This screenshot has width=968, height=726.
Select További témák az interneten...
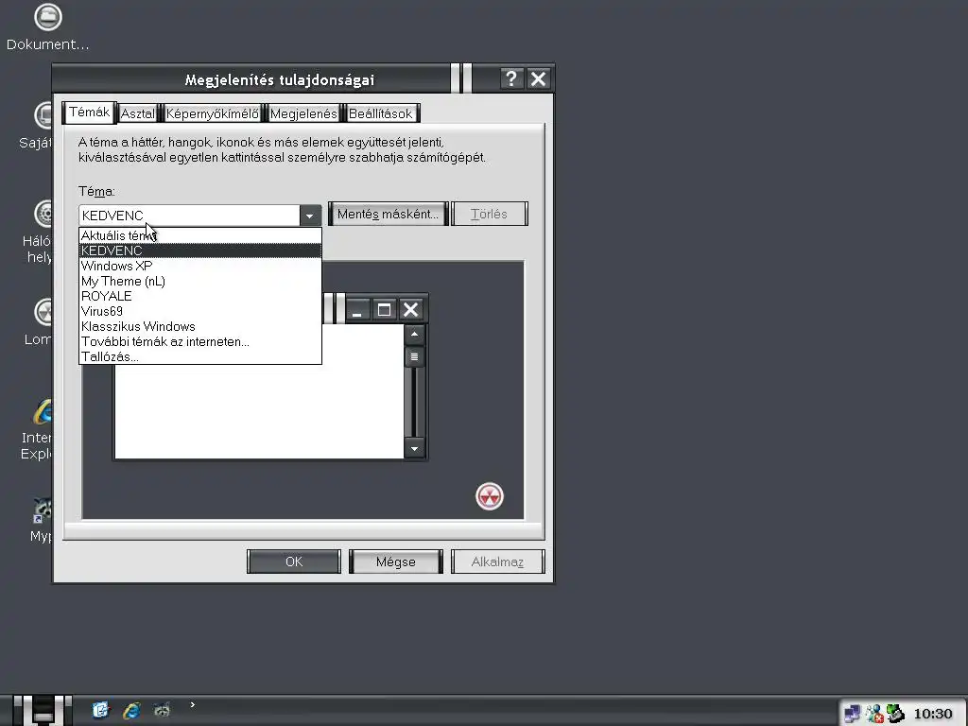pyautogui.click(x=200, y=341)
